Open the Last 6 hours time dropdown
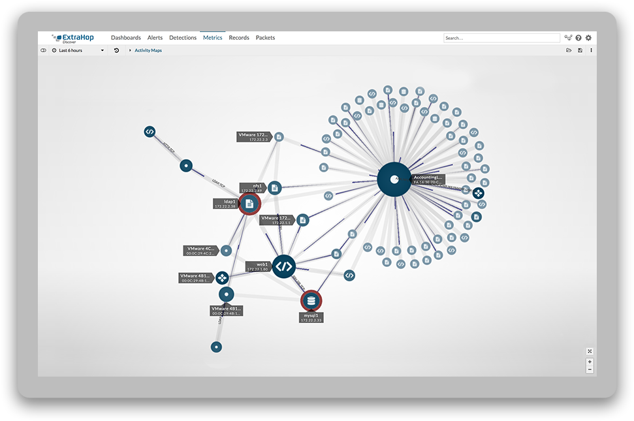 (x=78, y=50)
